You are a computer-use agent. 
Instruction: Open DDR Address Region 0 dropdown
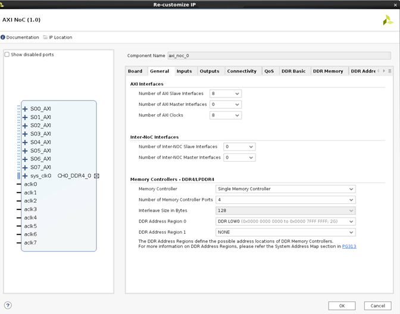point(286,221)
